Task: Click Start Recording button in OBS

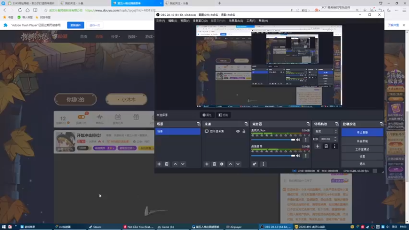Action: (362, 142)
